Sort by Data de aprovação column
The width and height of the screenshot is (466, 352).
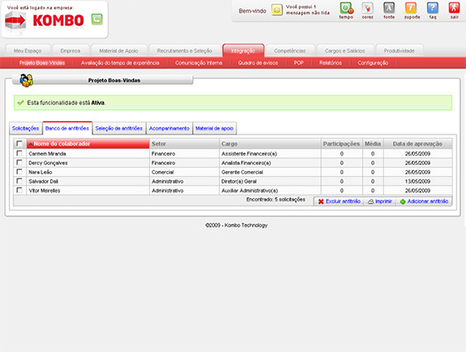(x=418, y=144)
